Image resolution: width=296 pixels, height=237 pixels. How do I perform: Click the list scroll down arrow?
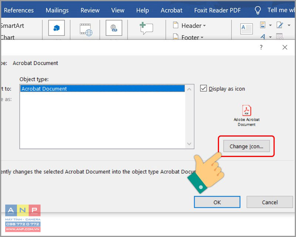tap(189, 144)
